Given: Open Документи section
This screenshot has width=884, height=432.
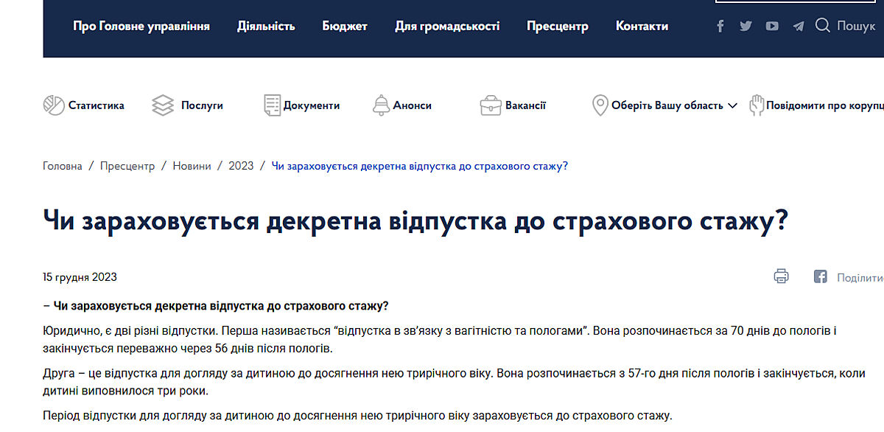Looking at the screenshot, I should (302, 105).
